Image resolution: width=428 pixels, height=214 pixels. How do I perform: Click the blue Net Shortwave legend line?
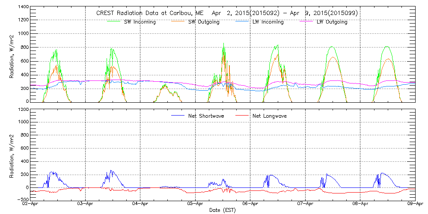(178, 116)
